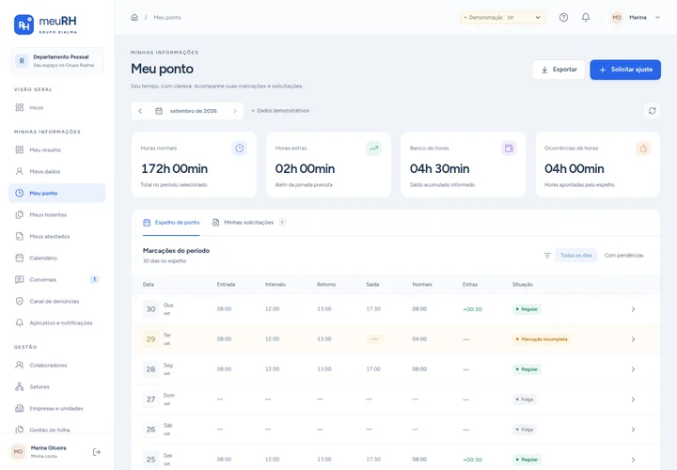Click the Marcação incompleta status badge
677x470 pixels.
pos(542,339)
